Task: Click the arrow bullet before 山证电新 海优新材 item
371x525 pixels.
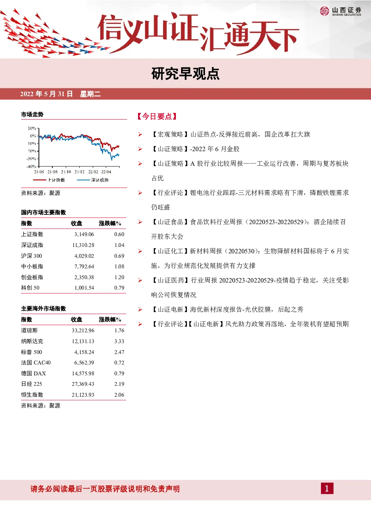Action: [140, 309]
